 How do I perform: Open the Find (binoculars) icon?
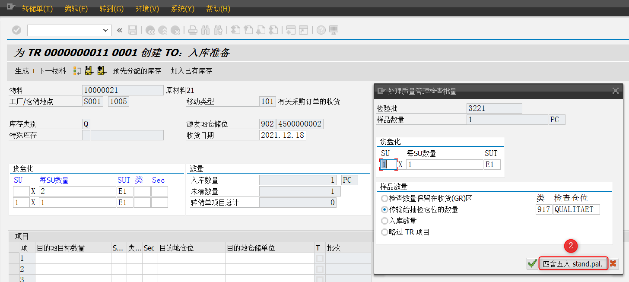[205, 30]
